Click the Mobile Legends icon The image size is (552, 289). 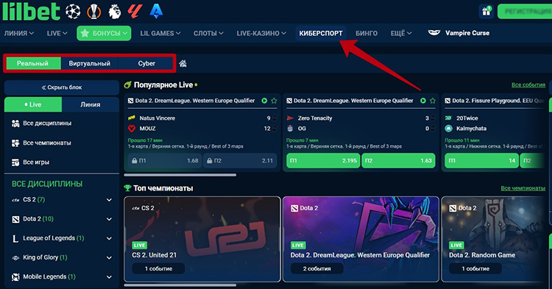tap(15, 277)
